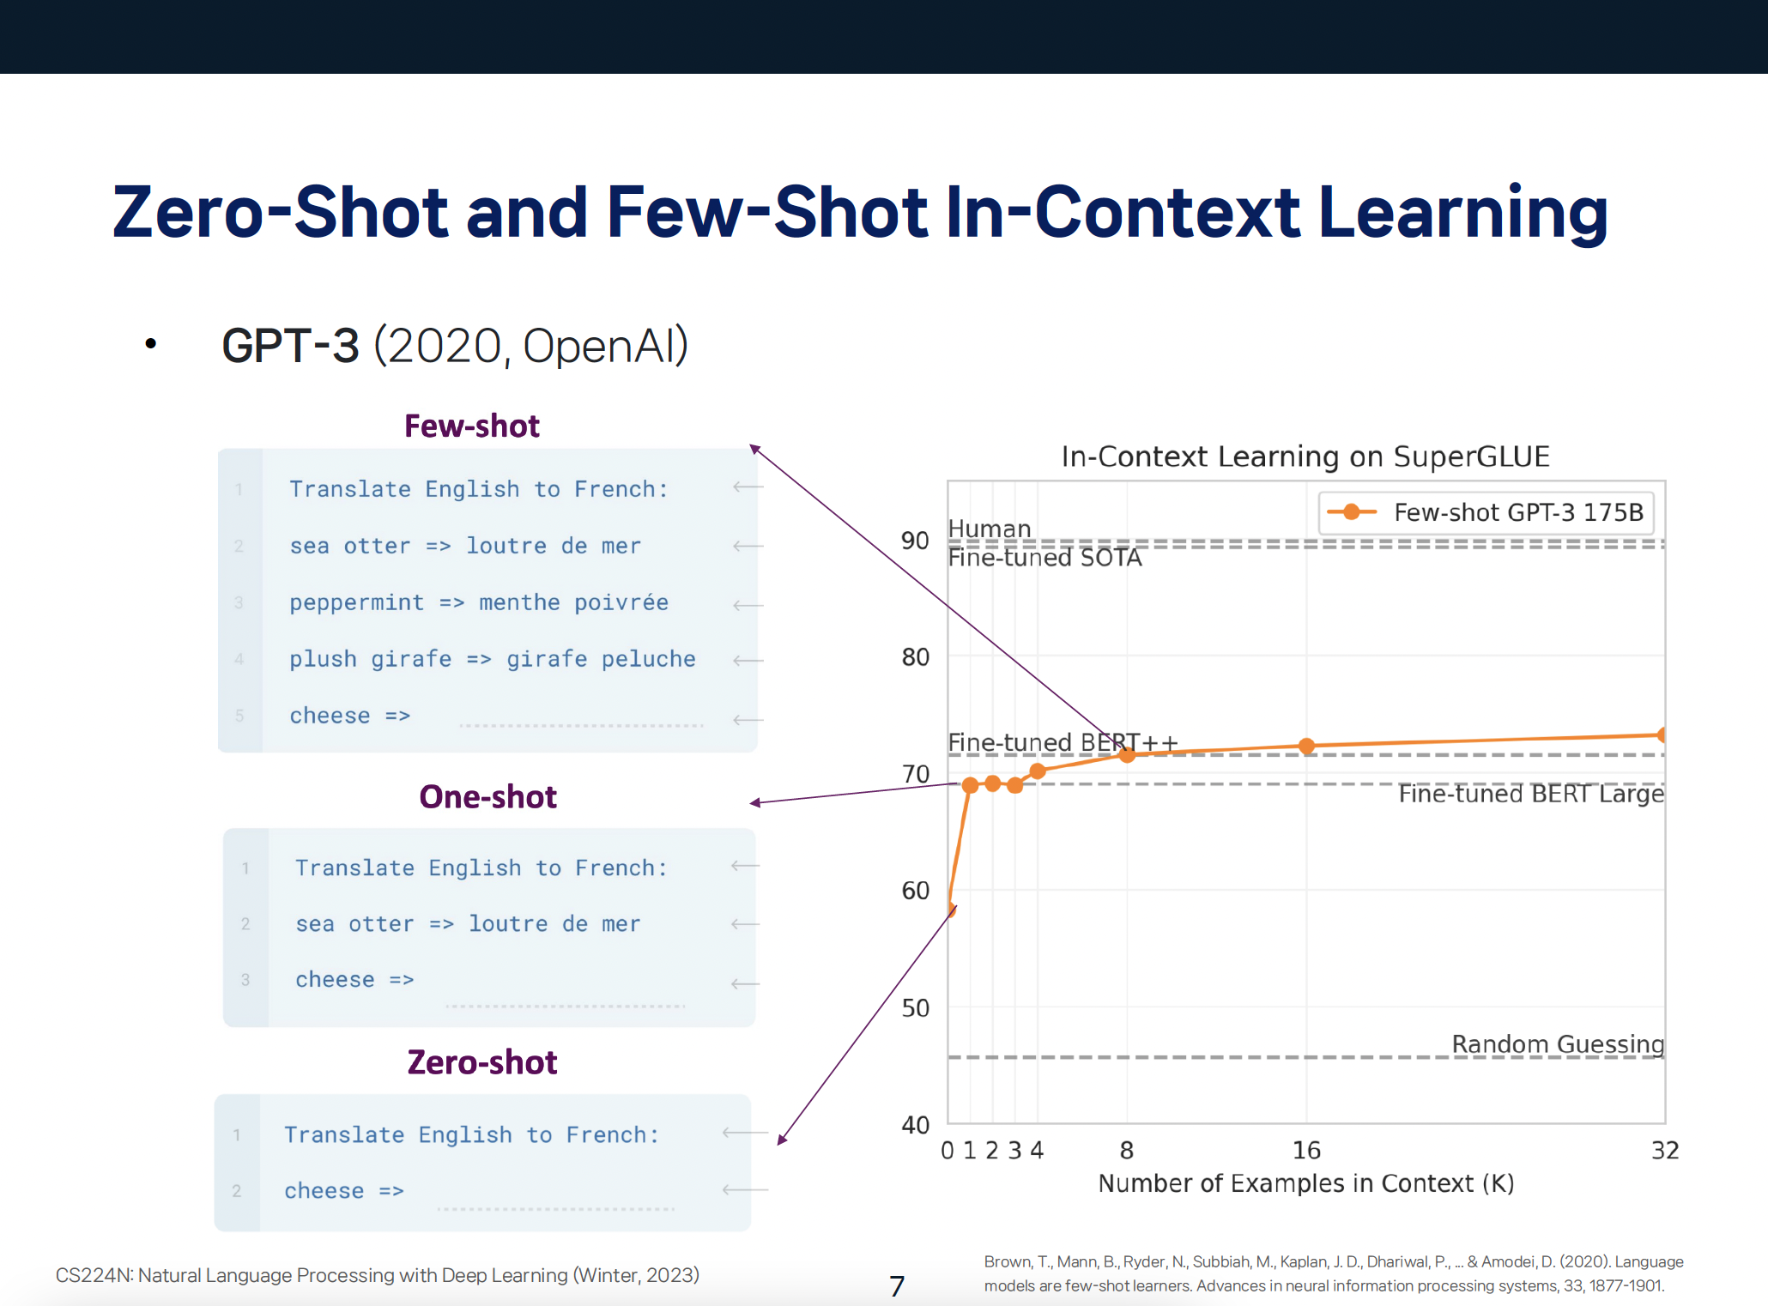
Task: Click the orange data point at K=4
Action: click(1038, 771)
